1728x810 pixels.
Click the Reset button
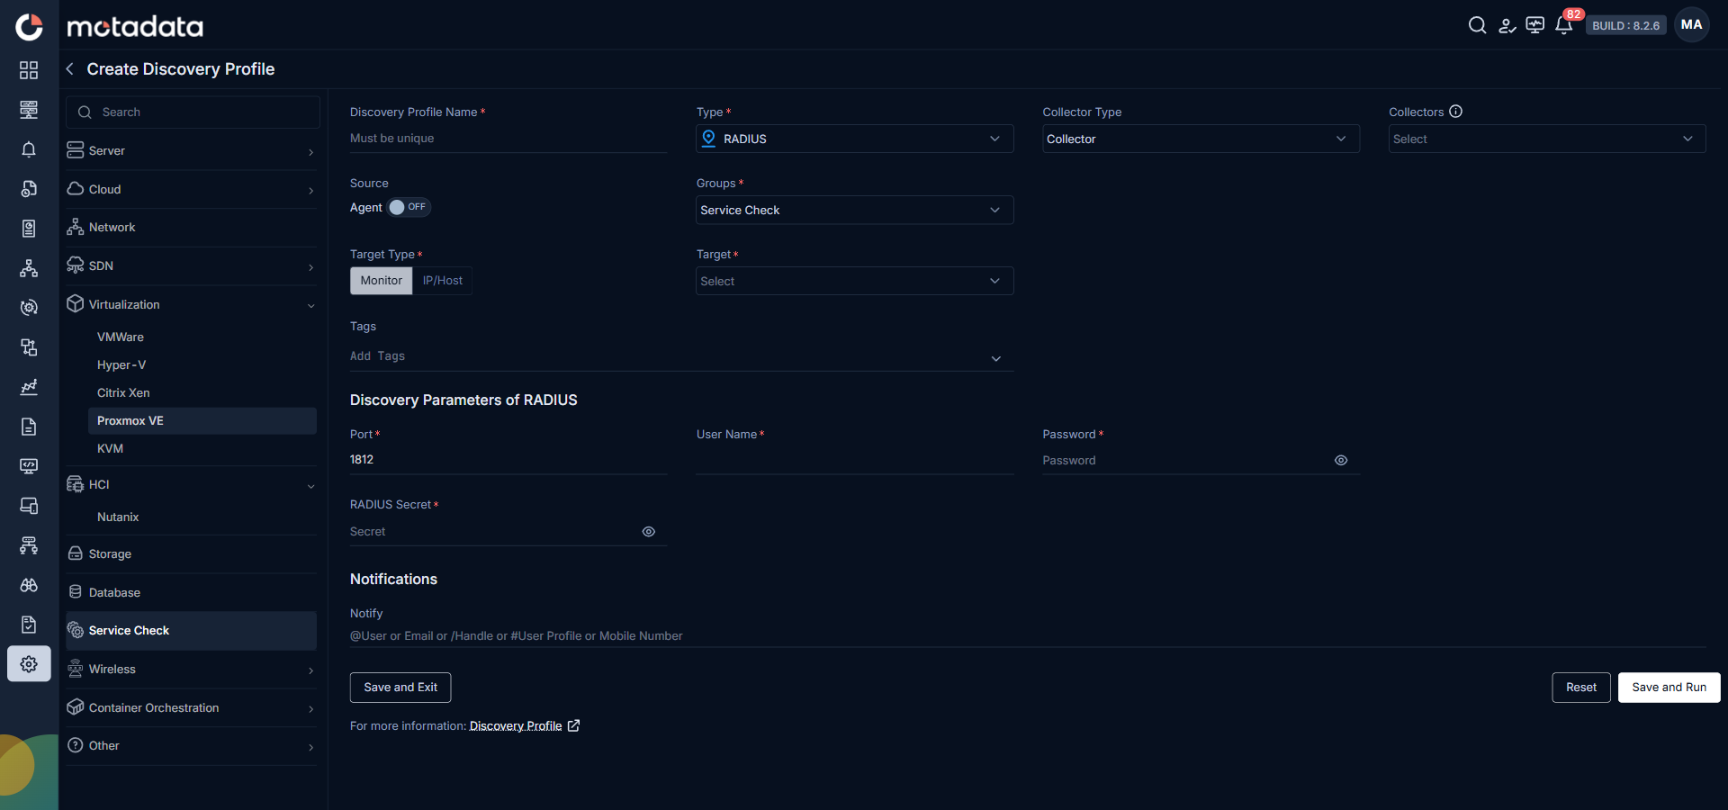click(1581, 688)
